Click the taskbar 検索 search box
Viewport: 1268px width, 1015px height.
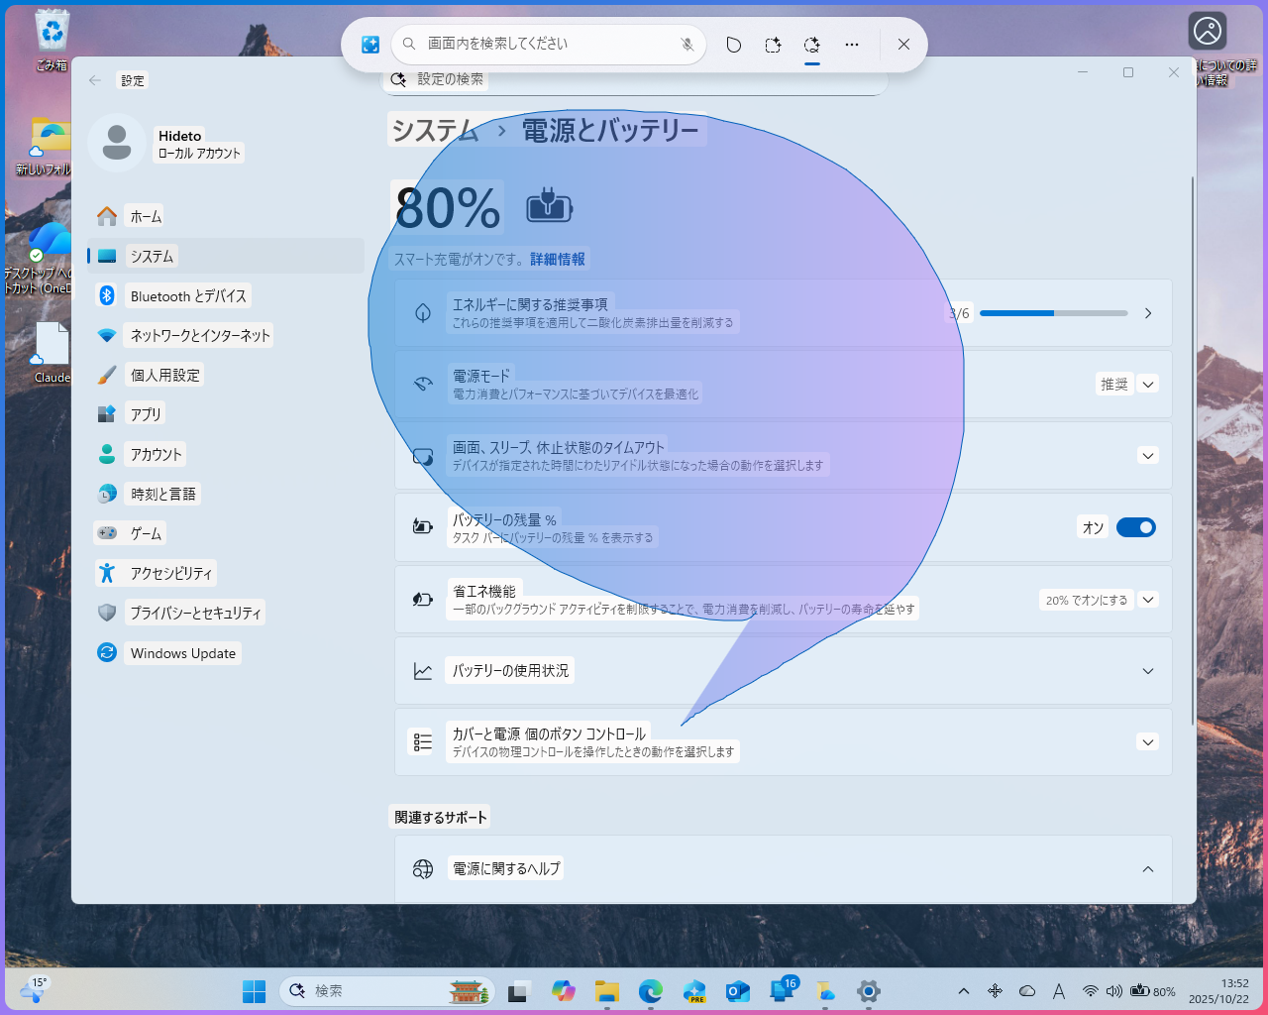(387, 991)
